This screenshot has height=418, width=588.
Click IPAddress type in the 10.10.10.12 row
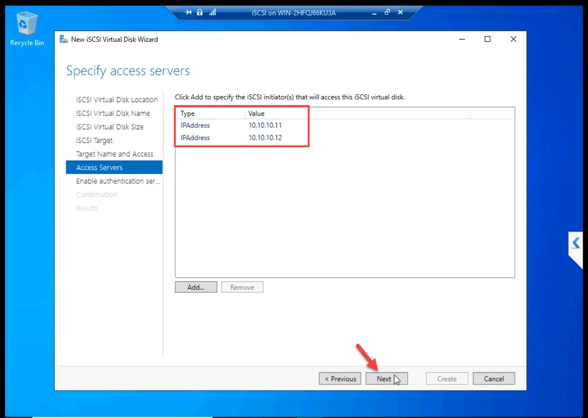coord(195,138)
